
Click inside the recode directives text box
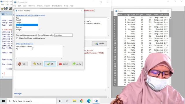(x=39, y=51)
